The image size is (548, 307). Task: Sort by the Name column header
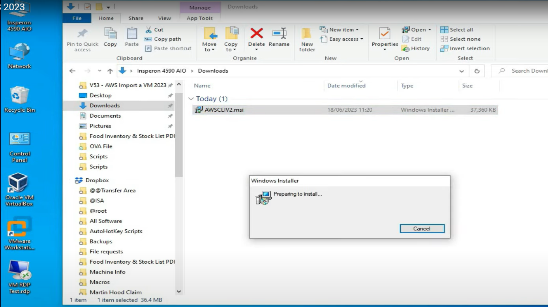(x=202, y=86)
